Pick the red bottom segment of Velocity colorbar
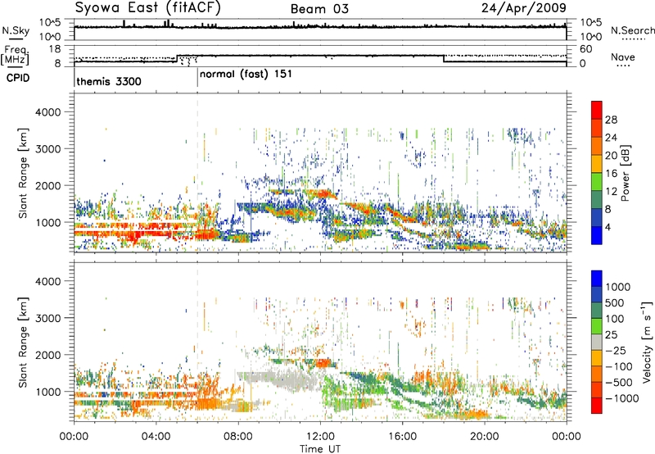The height and width of the screenshot is (454, 655). (x=597, y=406)
